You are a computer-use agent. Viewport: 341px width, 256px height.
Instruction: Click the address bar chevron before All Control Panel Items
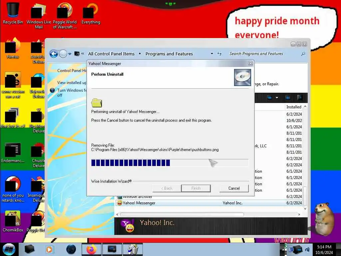tap(83, 54)
